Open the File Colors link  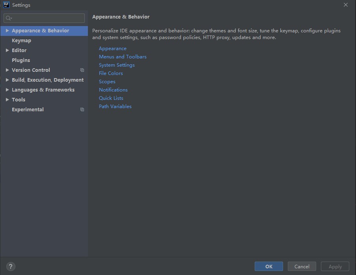(x=111, y=73)
